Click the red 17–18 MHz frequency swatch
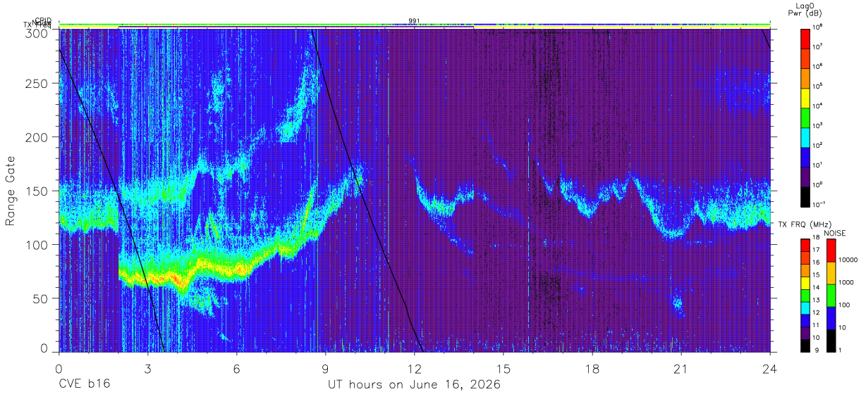This screenshot has height=399, width=866. point(805,246)
